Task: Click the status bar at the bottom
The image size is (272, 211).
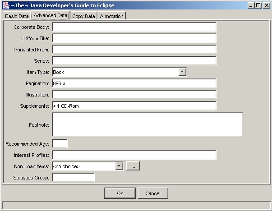Action: point(136,206)
